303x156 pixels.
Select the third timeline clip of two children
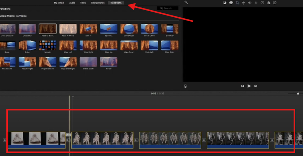170,140
